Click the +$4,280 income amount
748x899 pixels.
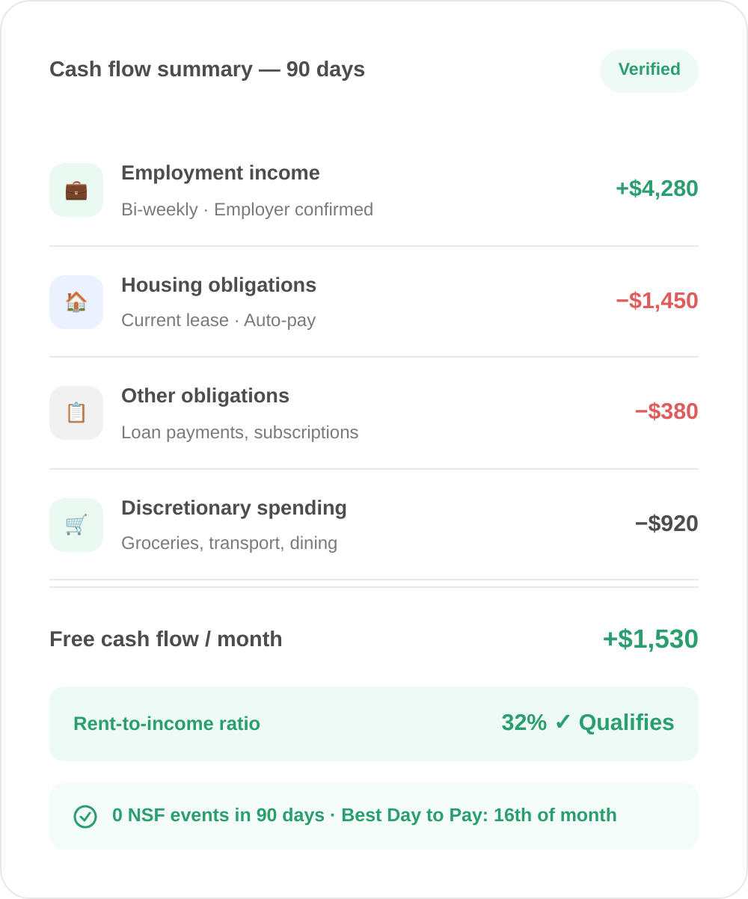657,188
